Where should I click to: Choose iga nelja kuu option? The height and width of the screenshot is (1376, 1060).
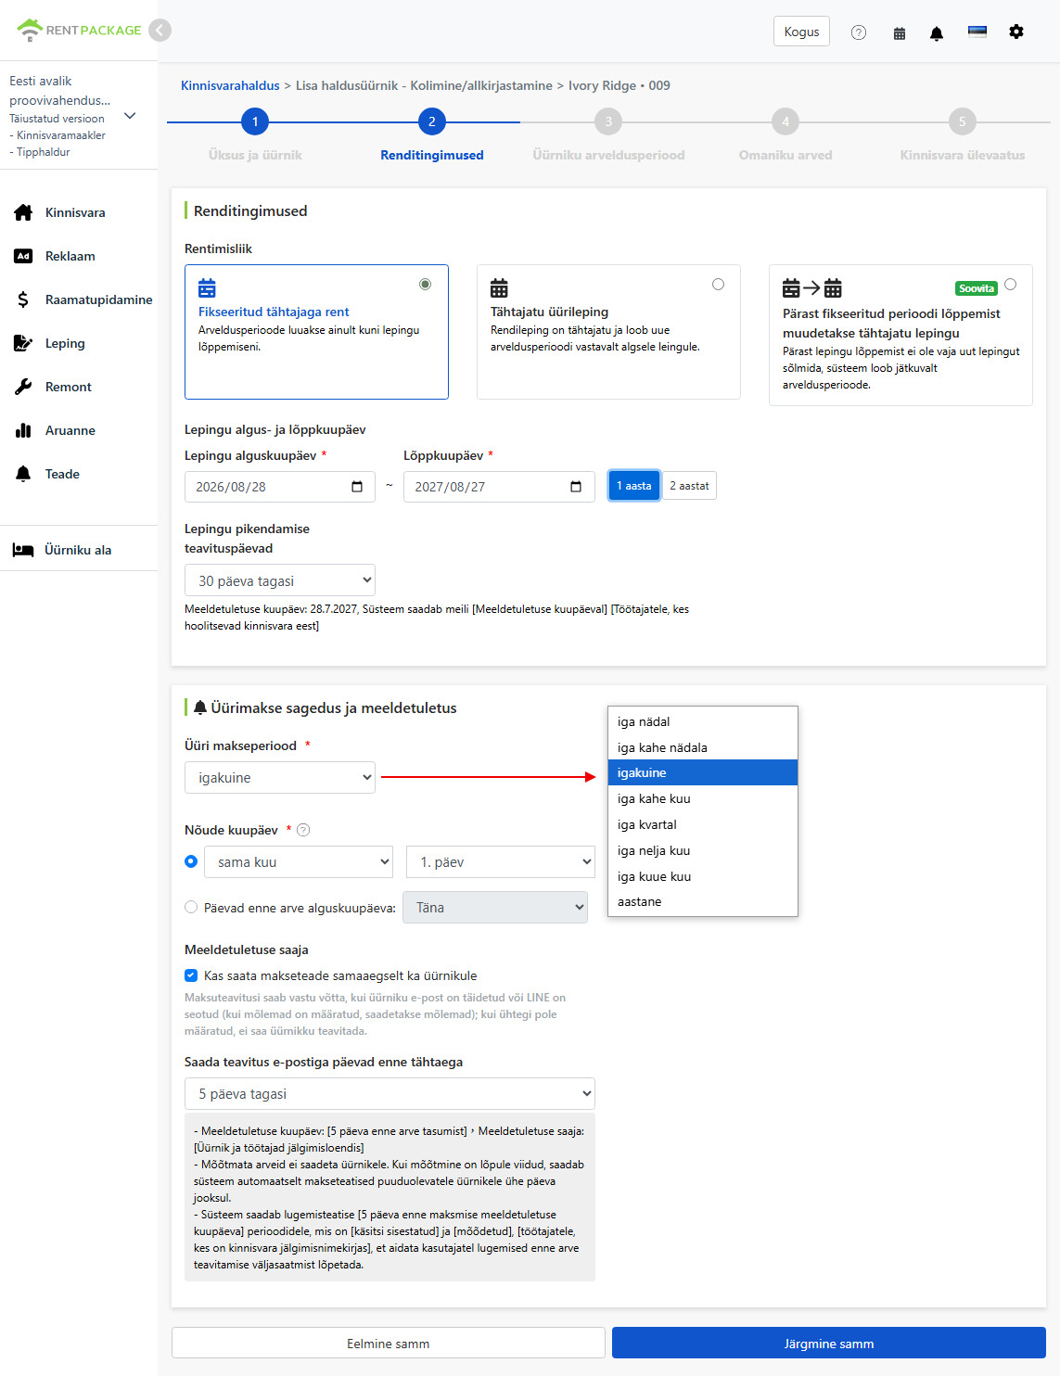[702, 850]
